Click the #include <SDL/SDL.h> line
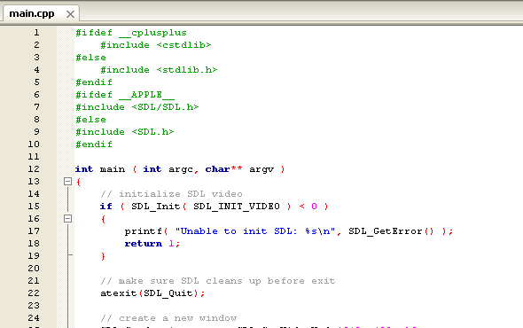This screenshot has width=523, height=328. [137, 107]
